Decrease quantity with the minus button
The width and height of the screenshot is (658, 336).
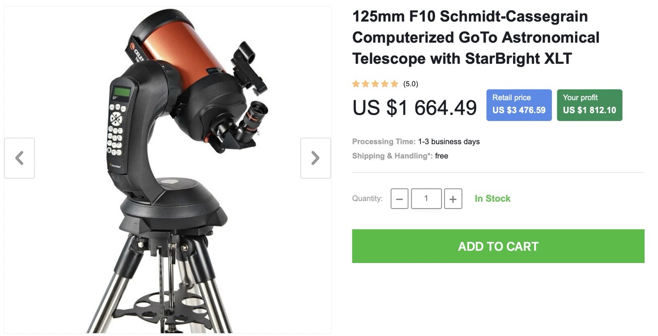pos(399,199)
